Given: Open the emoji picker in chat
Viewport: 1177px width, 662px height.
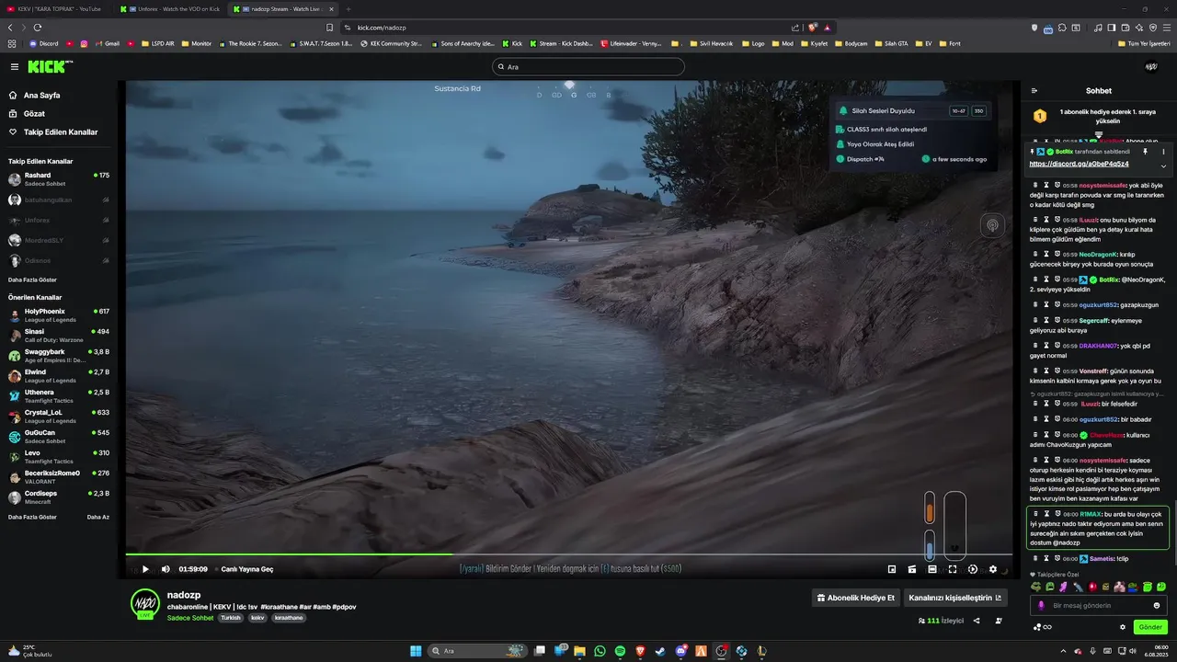Looking at the screenshot, I should [1157, 605].
